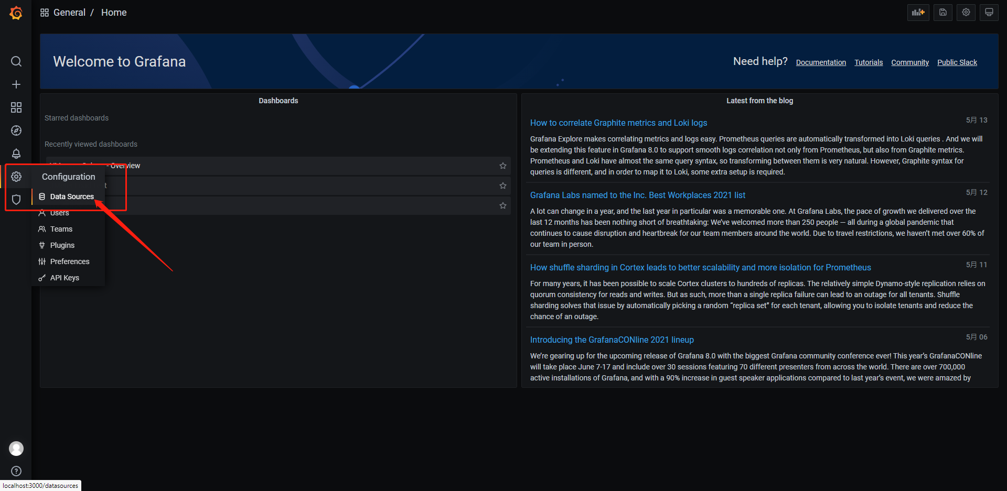The height and width of the screenshot is (491, 1007).
Task: Click the date 5月 06 on fourth blog post
Action: (x=977, y=337)
